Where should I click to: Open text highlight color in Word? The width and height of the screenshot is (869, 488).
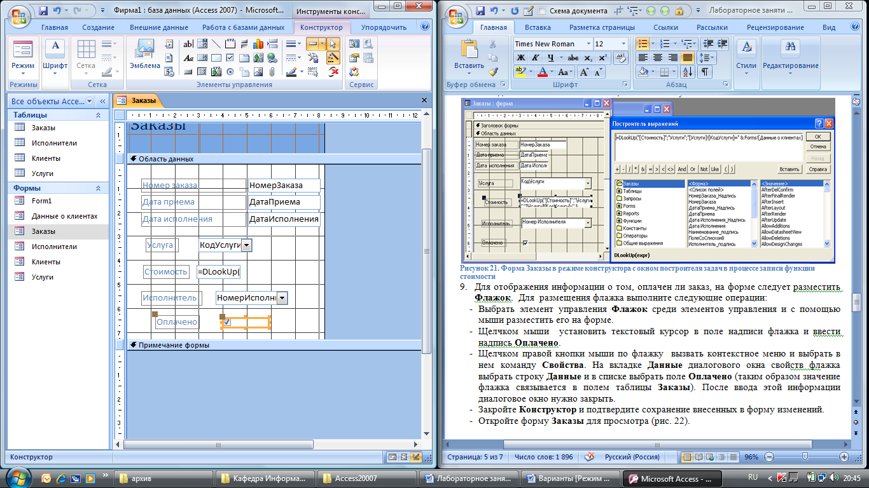click(520, 72)
